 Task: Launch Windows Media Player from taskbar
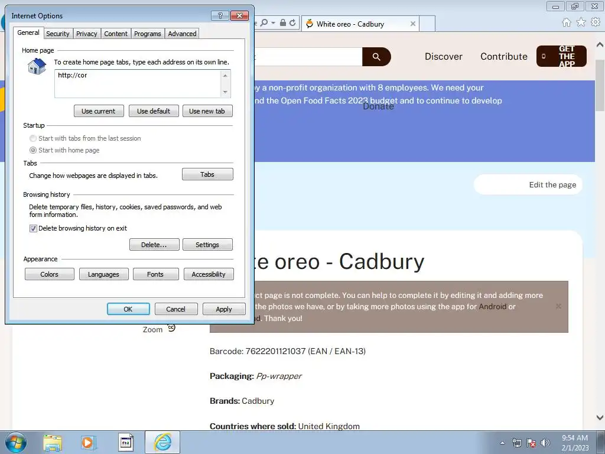pyautogui.click(x=87, y=443)
